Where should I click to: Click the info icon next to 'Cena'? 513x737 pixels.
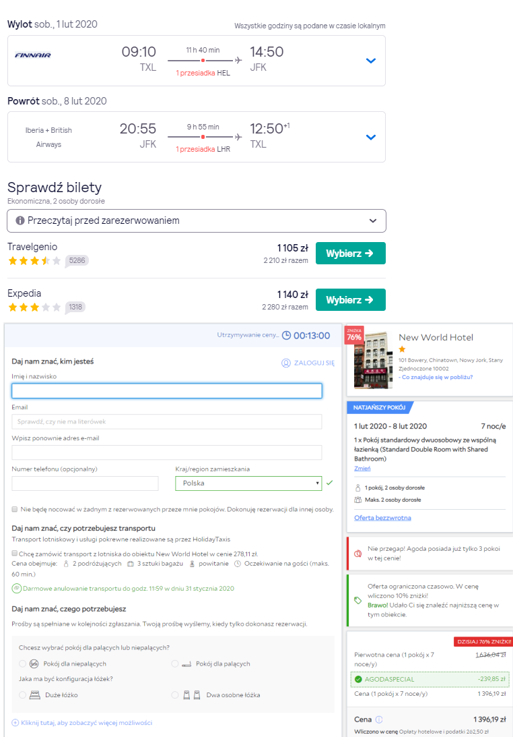[379, 719]
